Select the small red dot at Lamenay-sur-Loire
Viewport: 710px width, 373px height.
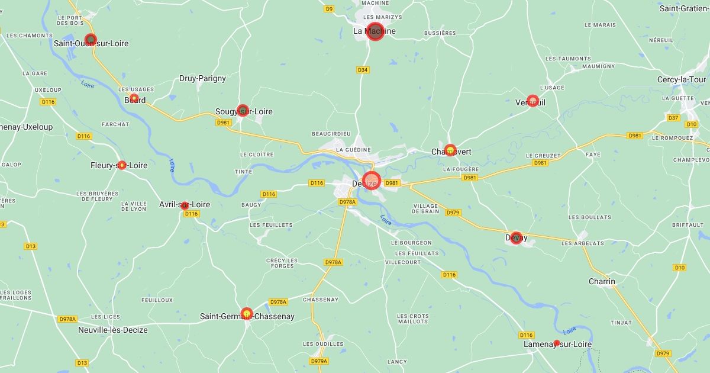click(x=557, y=343)
